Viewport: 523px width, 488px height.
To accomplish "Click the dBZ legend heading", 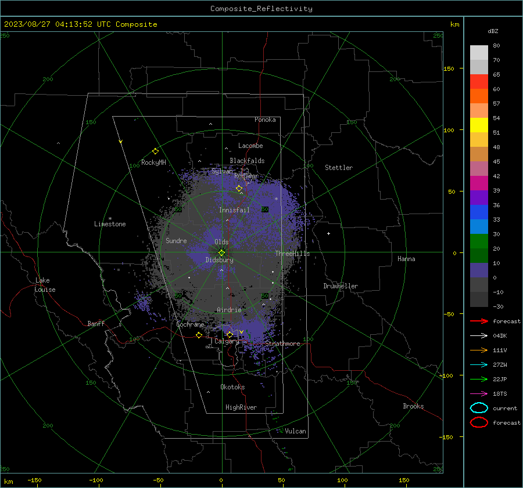I will coord(493,31).
